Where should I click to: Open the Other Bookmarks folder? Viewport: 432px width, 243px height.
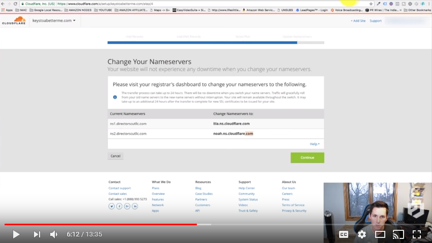pos(417,10)
